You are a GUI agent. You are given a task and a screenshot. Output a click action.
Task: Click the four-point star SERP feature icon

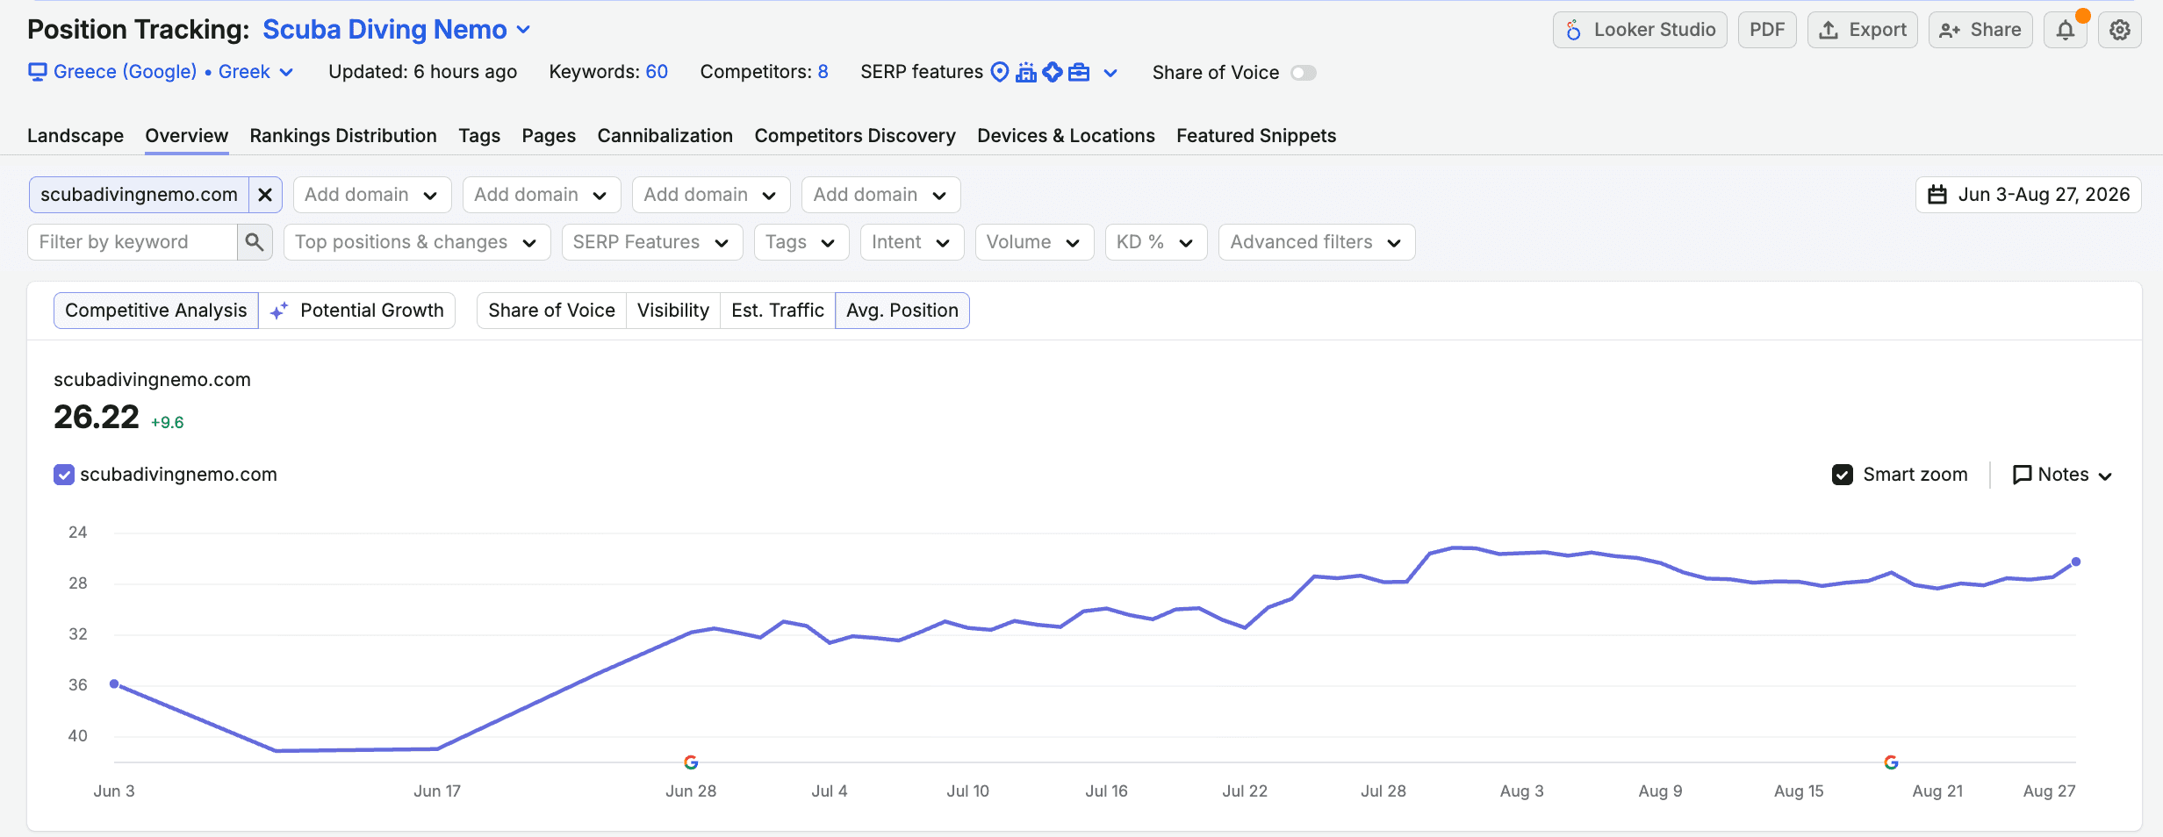pyautogui.click(x=1053, y=72)
